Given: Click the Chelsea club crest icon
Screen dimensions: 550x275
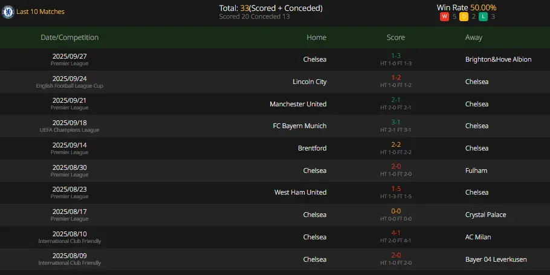Looking at the screenshot, I should click(8, 12).
